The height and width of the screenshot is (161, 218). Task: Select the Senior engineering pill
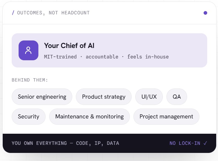tap(42, 97)
